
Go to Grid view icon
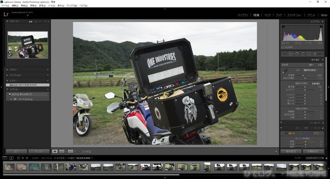tap(18, 158)
